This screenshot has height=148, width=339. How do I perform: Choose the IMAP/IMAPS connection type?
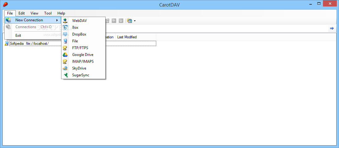click(83, 61)
